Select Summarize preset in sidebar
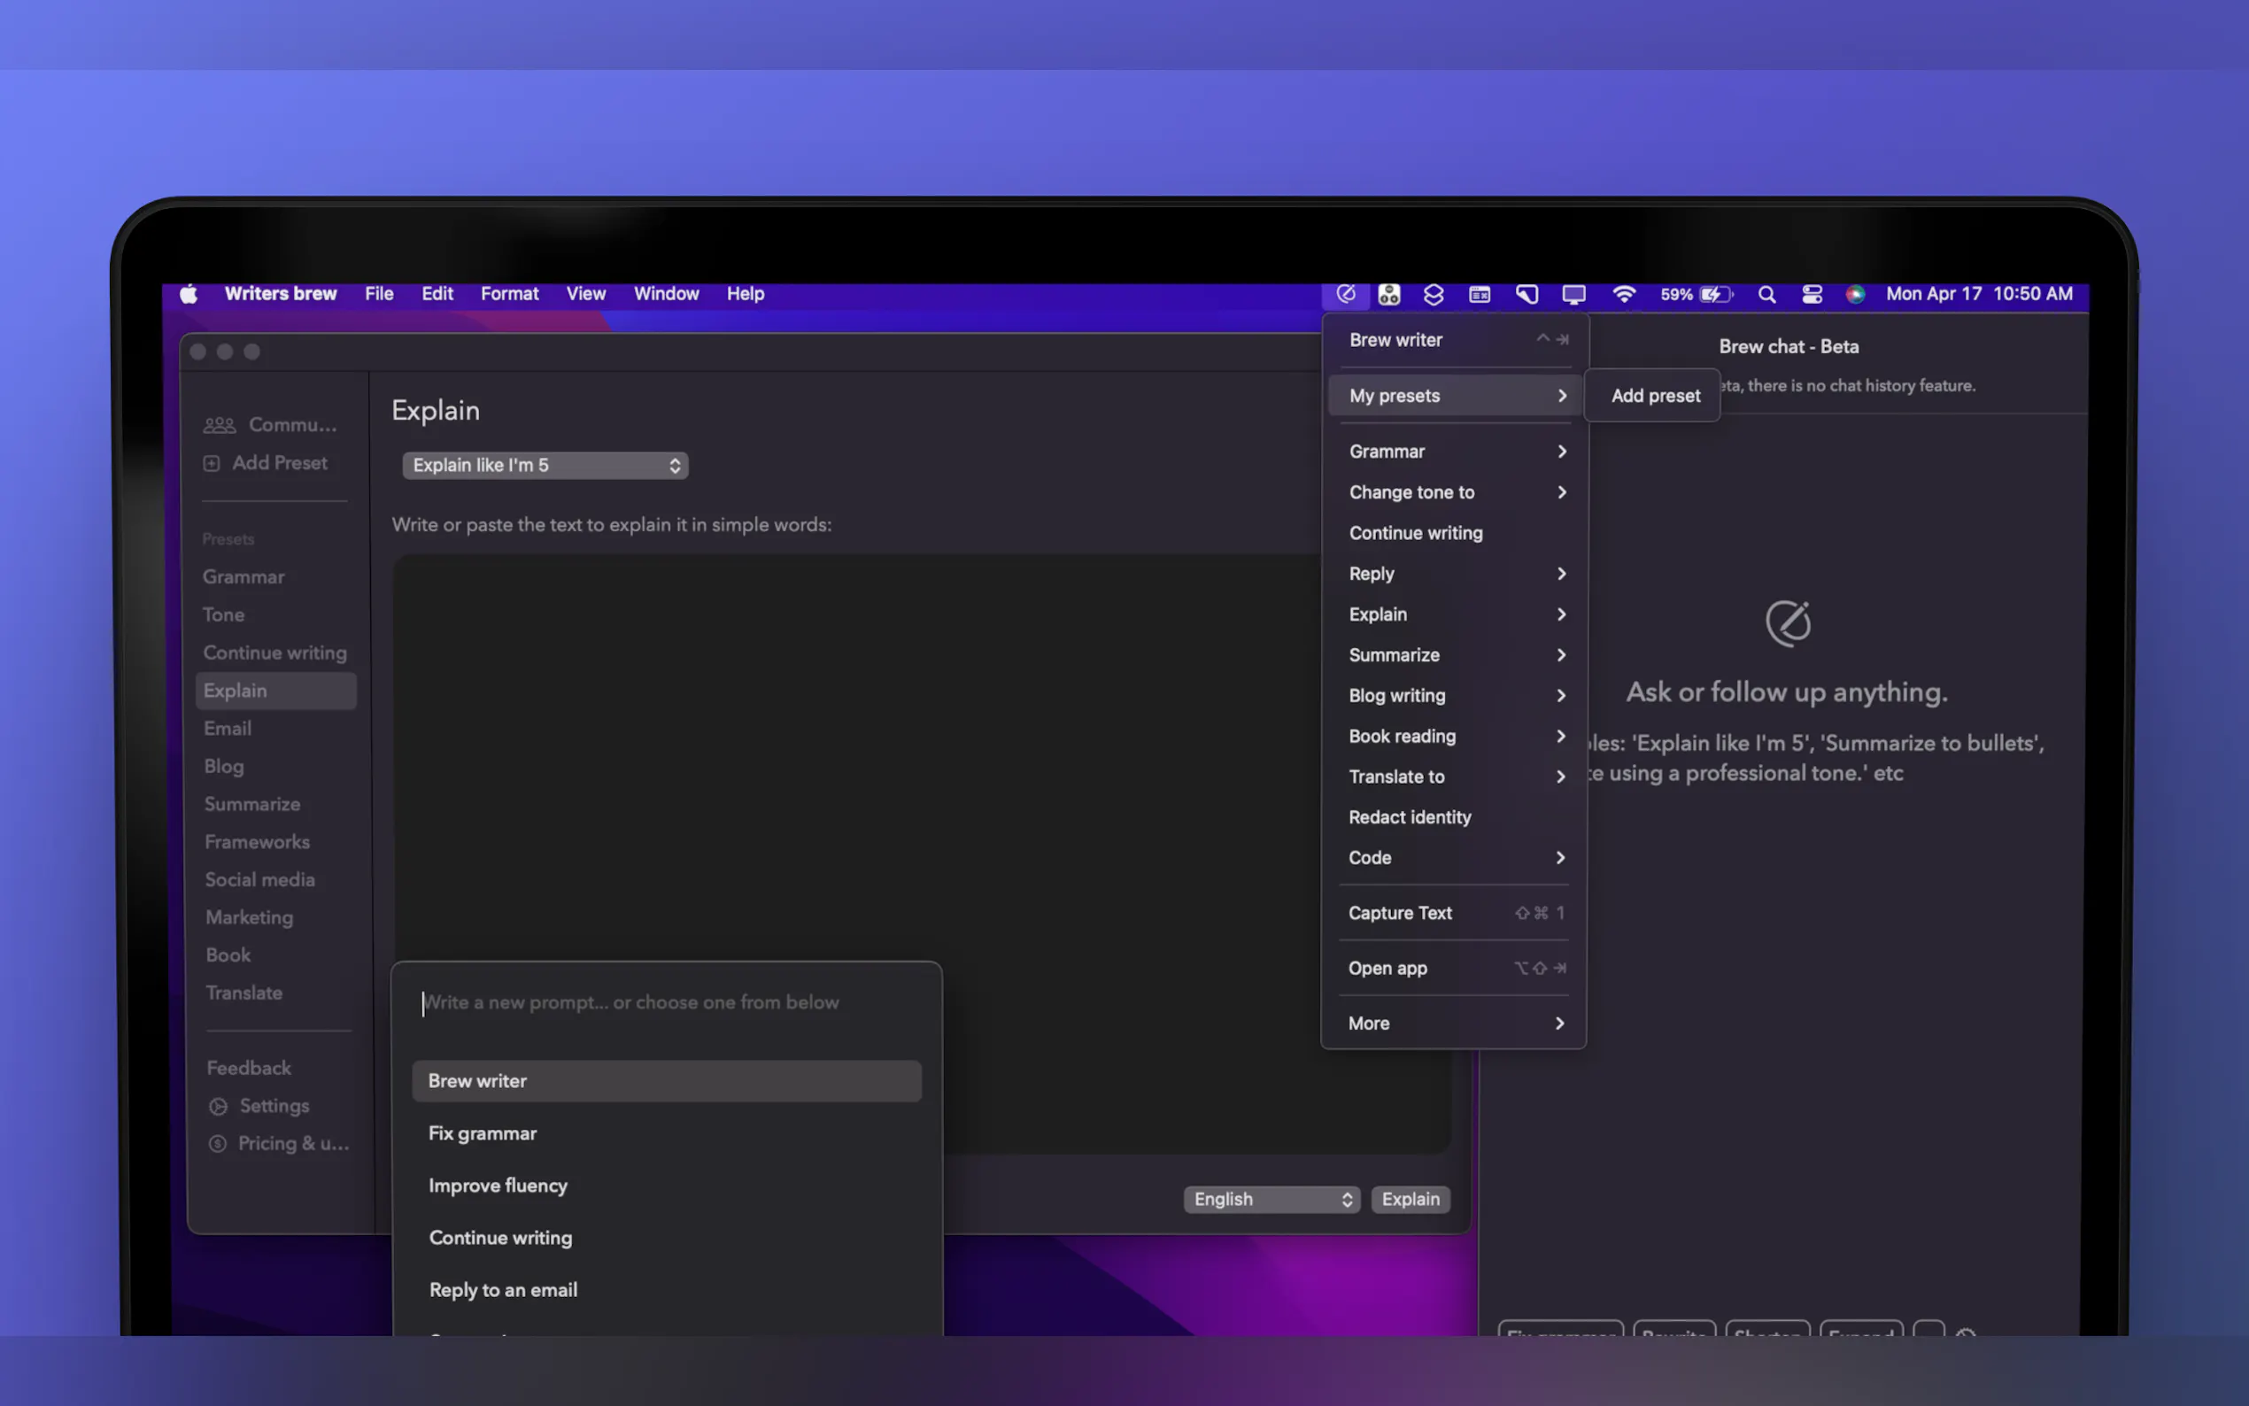2249x1406 pixels. click(252, 804)
